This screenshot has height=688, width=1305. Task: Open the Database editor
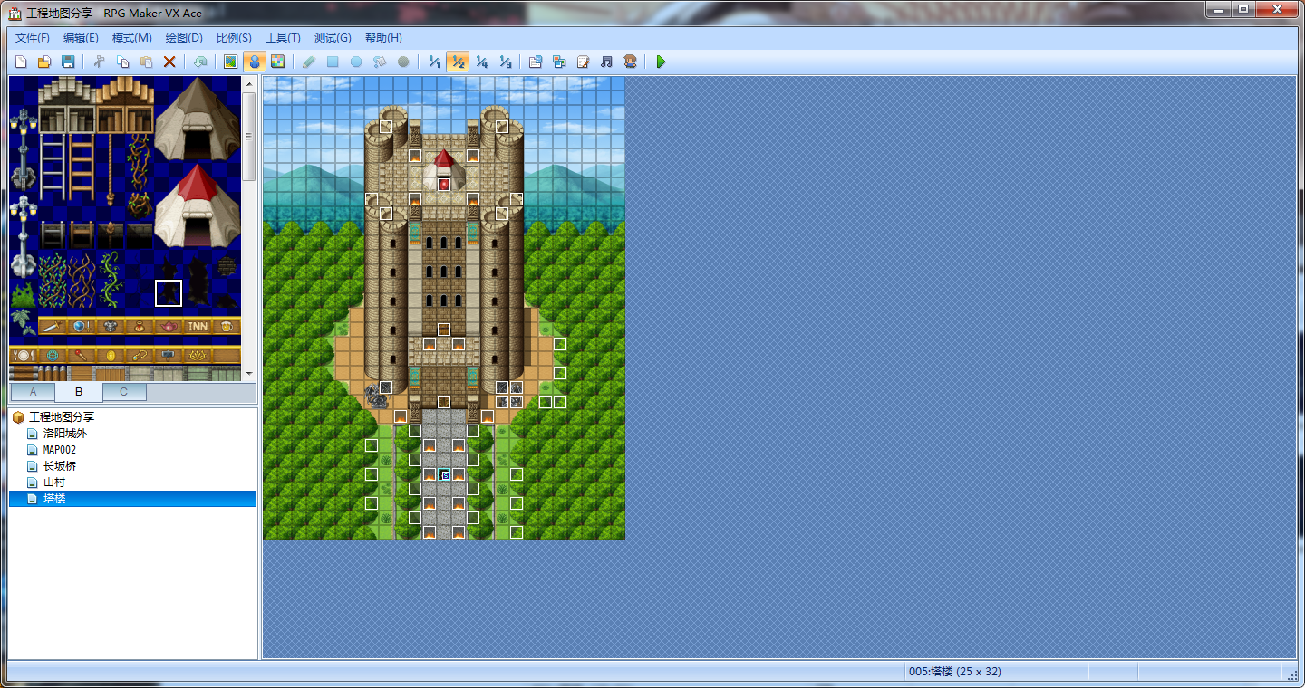point(536,62)
